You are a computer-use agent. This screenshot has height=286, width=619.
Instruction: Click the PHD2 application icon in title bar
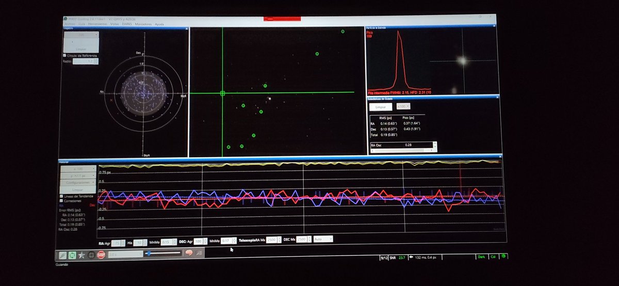[x=66, y=19]
